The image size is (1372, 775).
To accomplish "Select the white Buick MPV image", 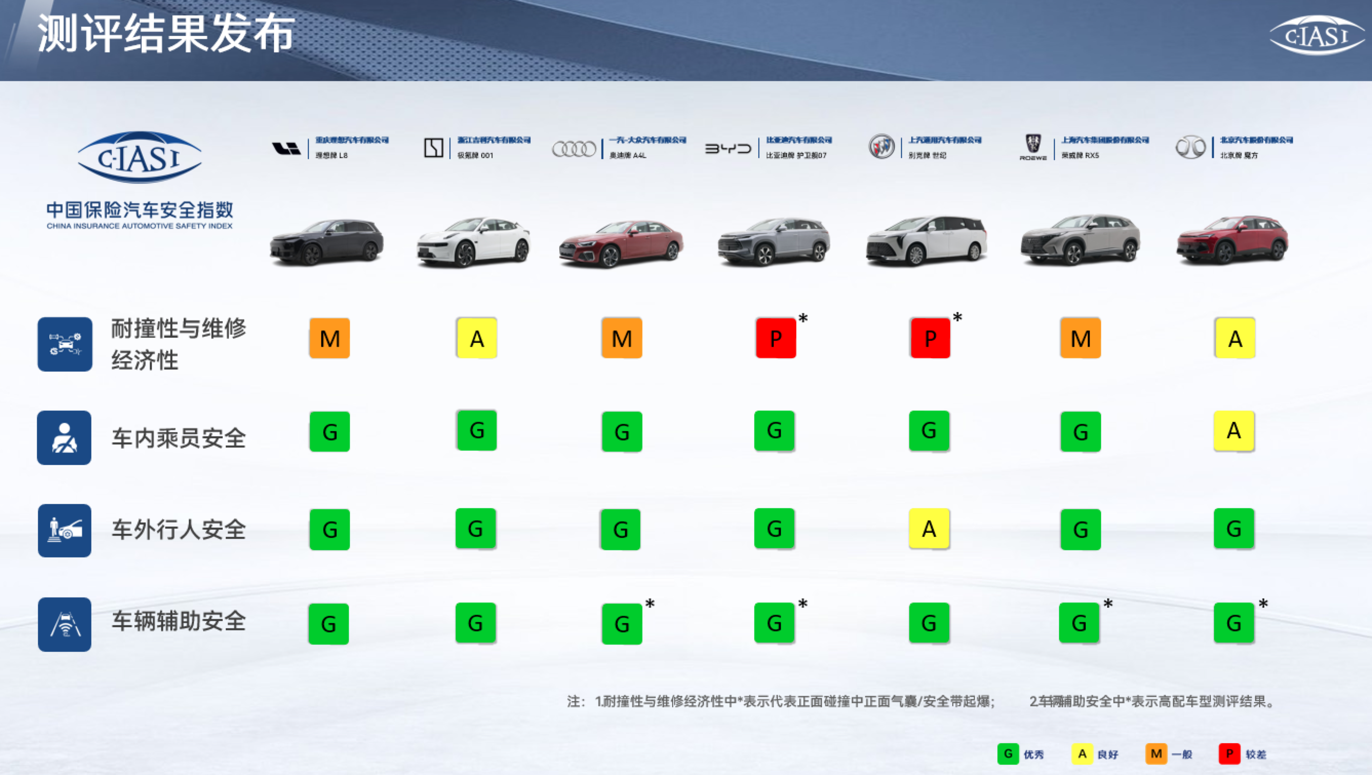I will coord(926,241).
